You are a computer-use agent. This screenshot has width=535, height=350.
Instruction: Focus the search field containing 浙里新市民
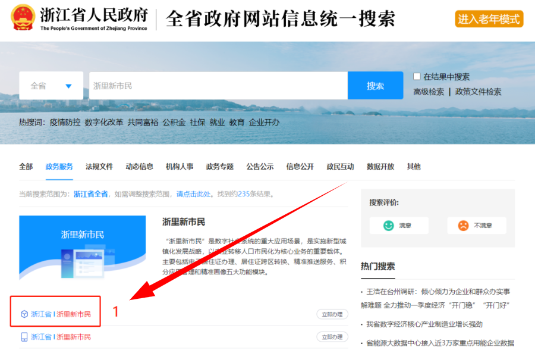[218, 86]
